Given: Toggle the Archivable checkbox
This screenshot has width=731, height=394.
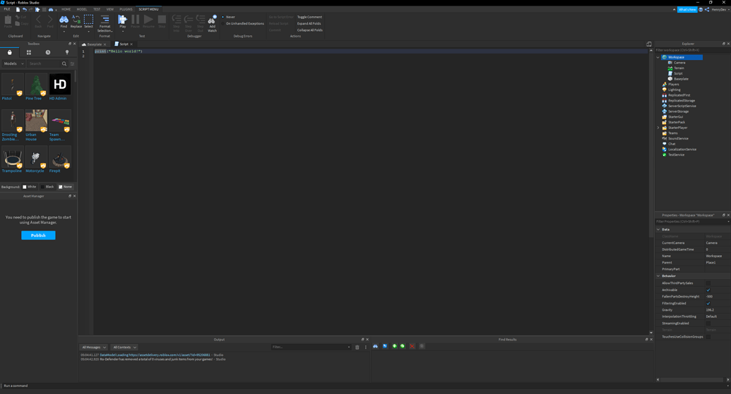Looking at the screenshot, I should (x=708, y=290).
